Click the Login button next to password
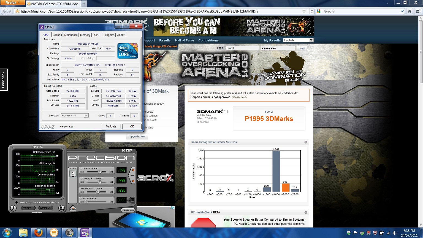 click(x=302, y=48)
